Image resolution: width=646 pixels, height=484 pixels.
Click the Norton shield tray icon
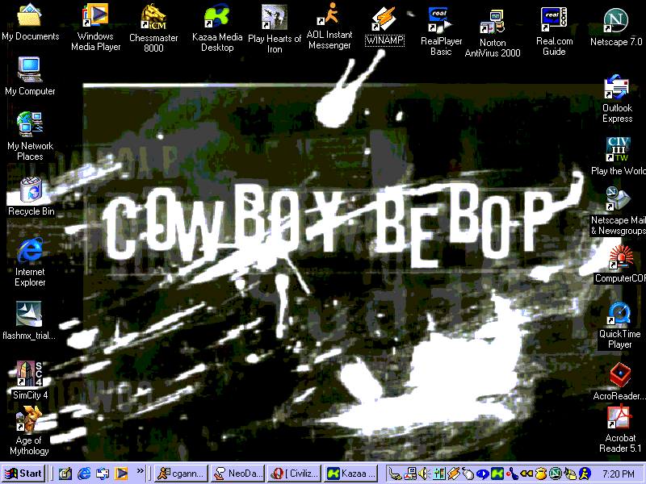pyautogui.click(x=540, y=474)
